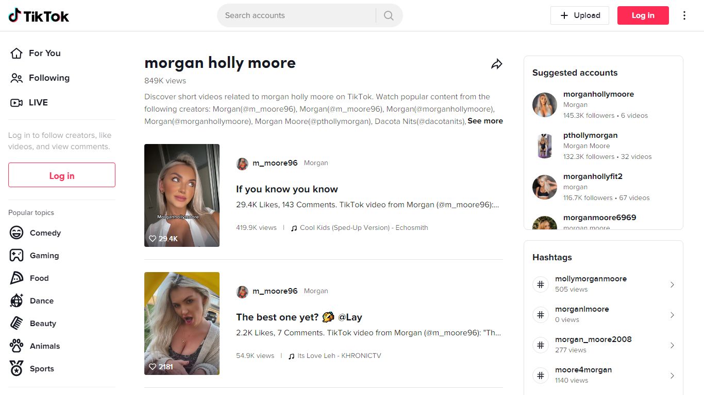Click m_moore96 username on second video
The height and width of the screenshot is (395, 704).
(275, 291)
